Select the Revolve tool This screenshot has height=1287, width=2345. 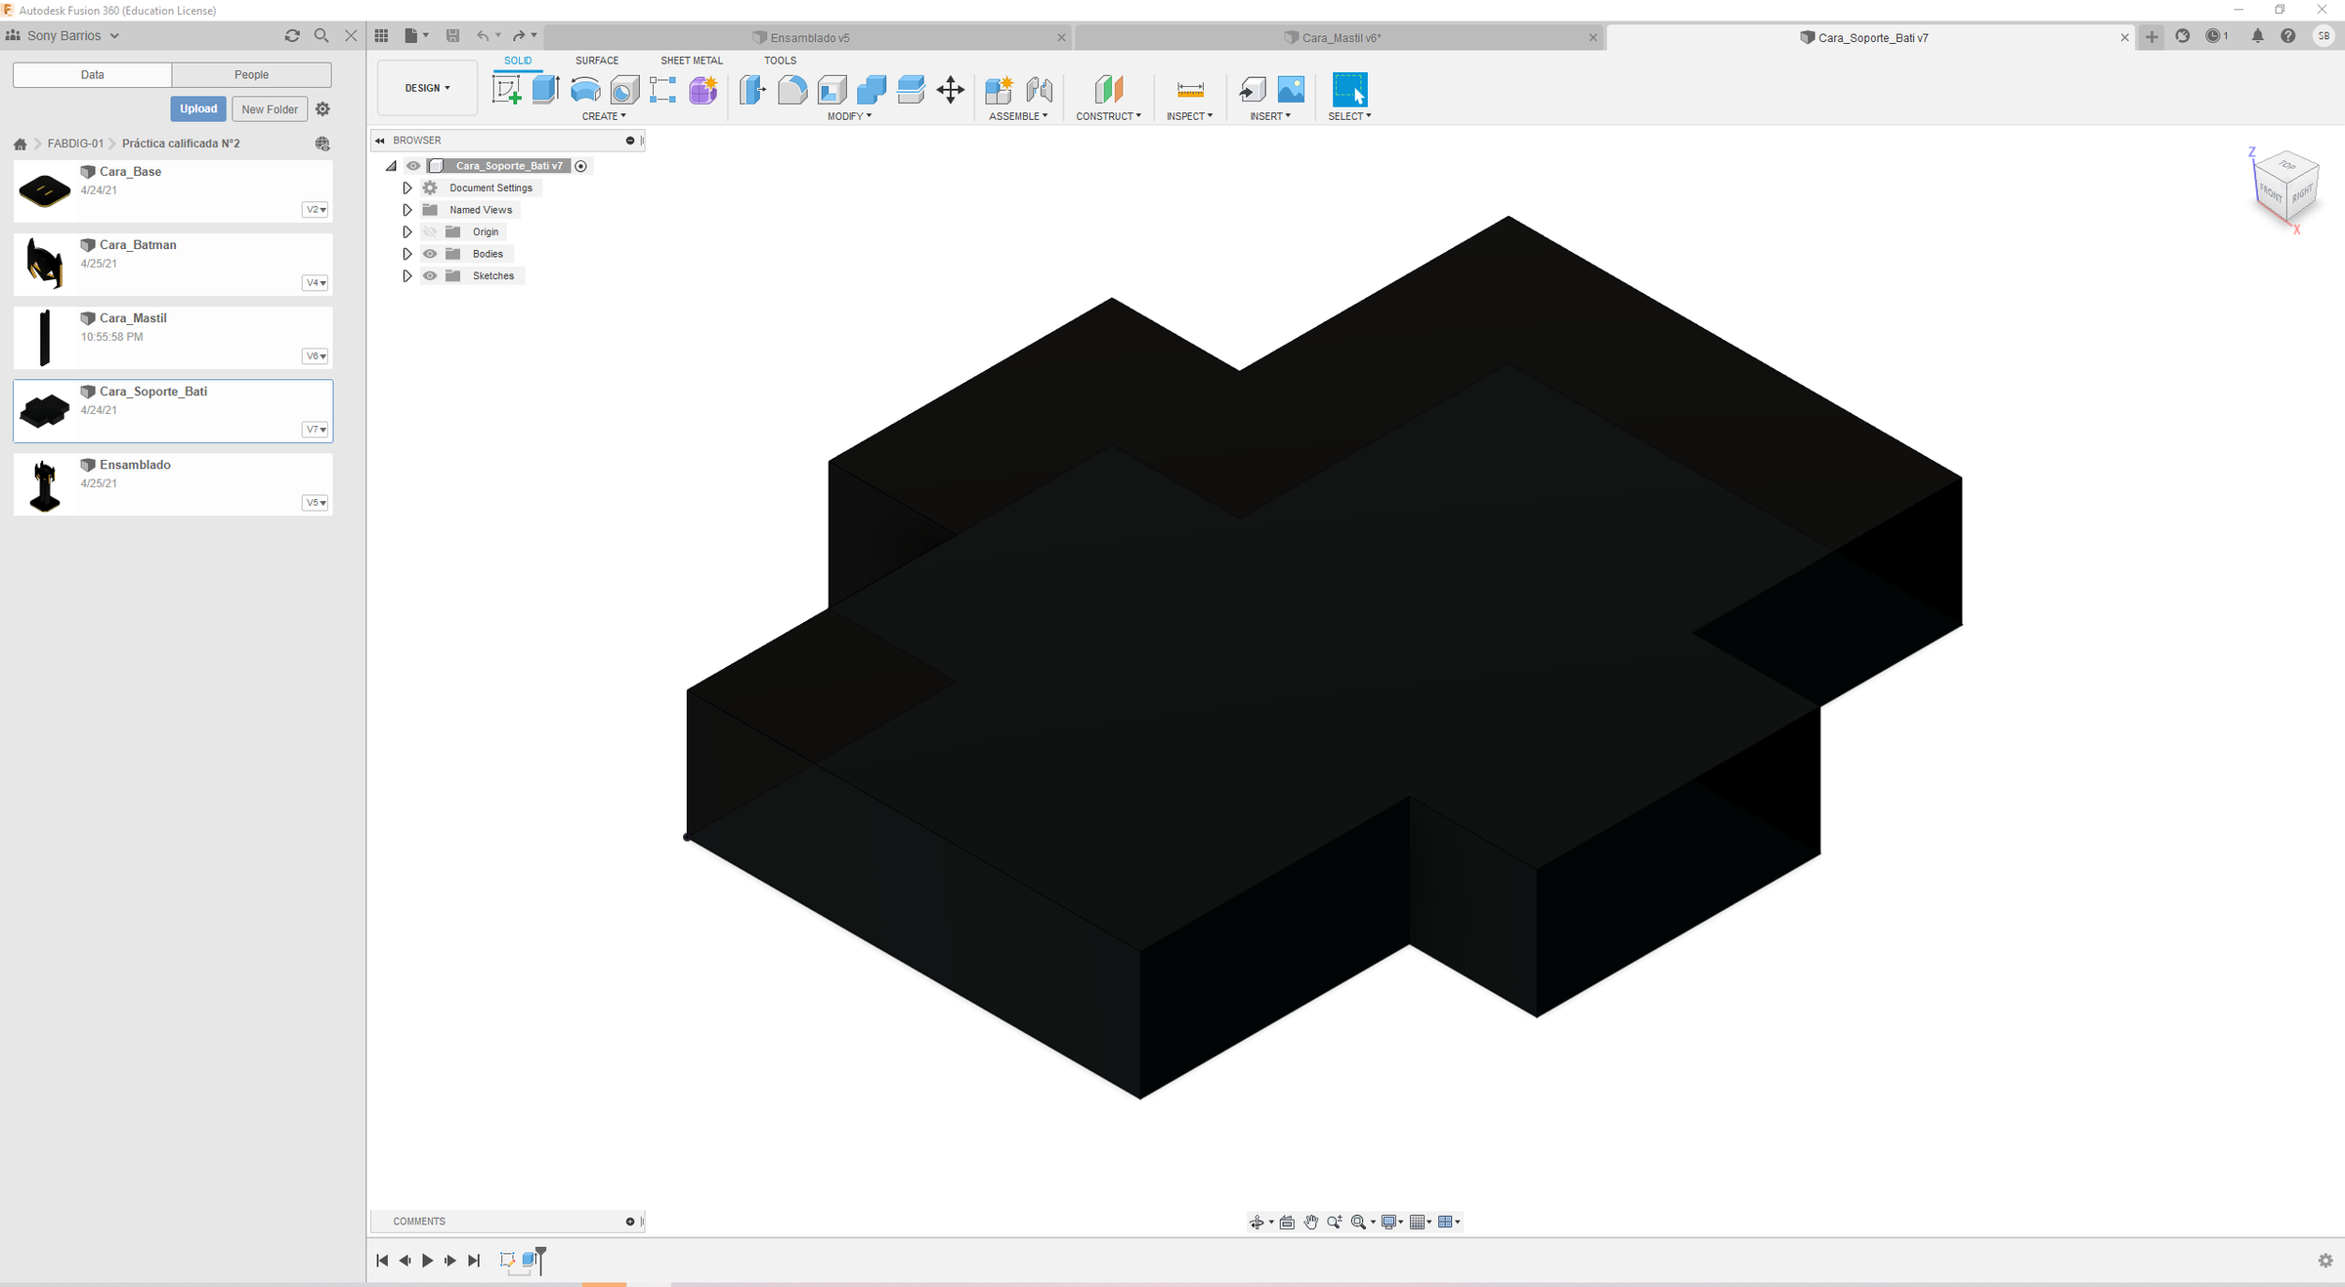pos(585,90)
